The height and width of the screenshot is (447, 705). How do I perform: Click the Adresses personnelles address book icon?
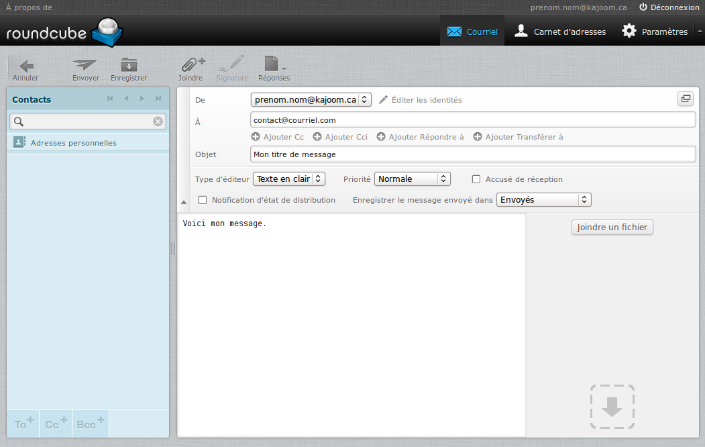pos(19,142)
